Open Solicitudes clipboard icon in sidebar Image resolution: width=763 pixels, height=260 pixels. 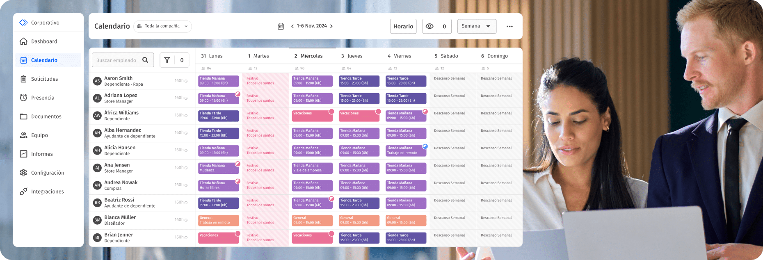click(x=24, y=79)
